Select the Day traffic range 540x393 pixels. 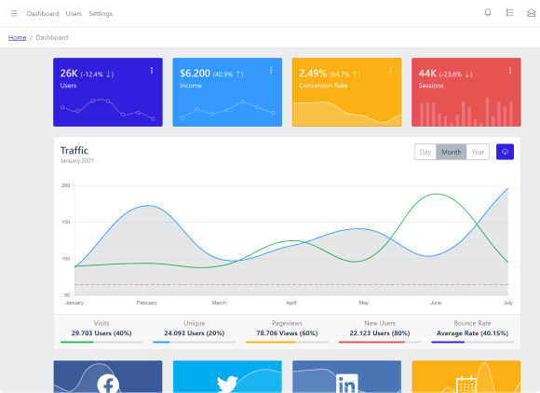coord(425,152)
